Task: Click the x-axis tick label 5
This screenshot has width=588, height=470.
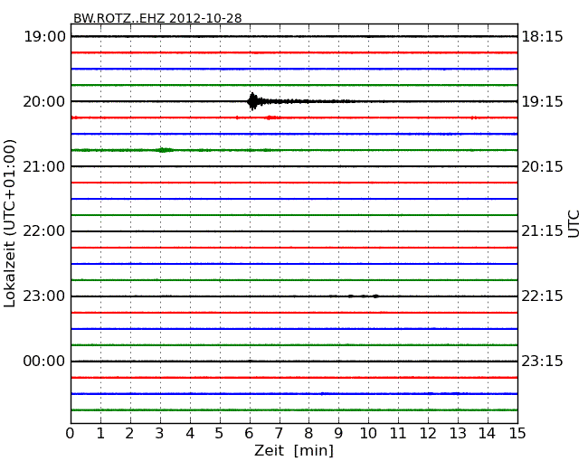Action: coord(219,433)
